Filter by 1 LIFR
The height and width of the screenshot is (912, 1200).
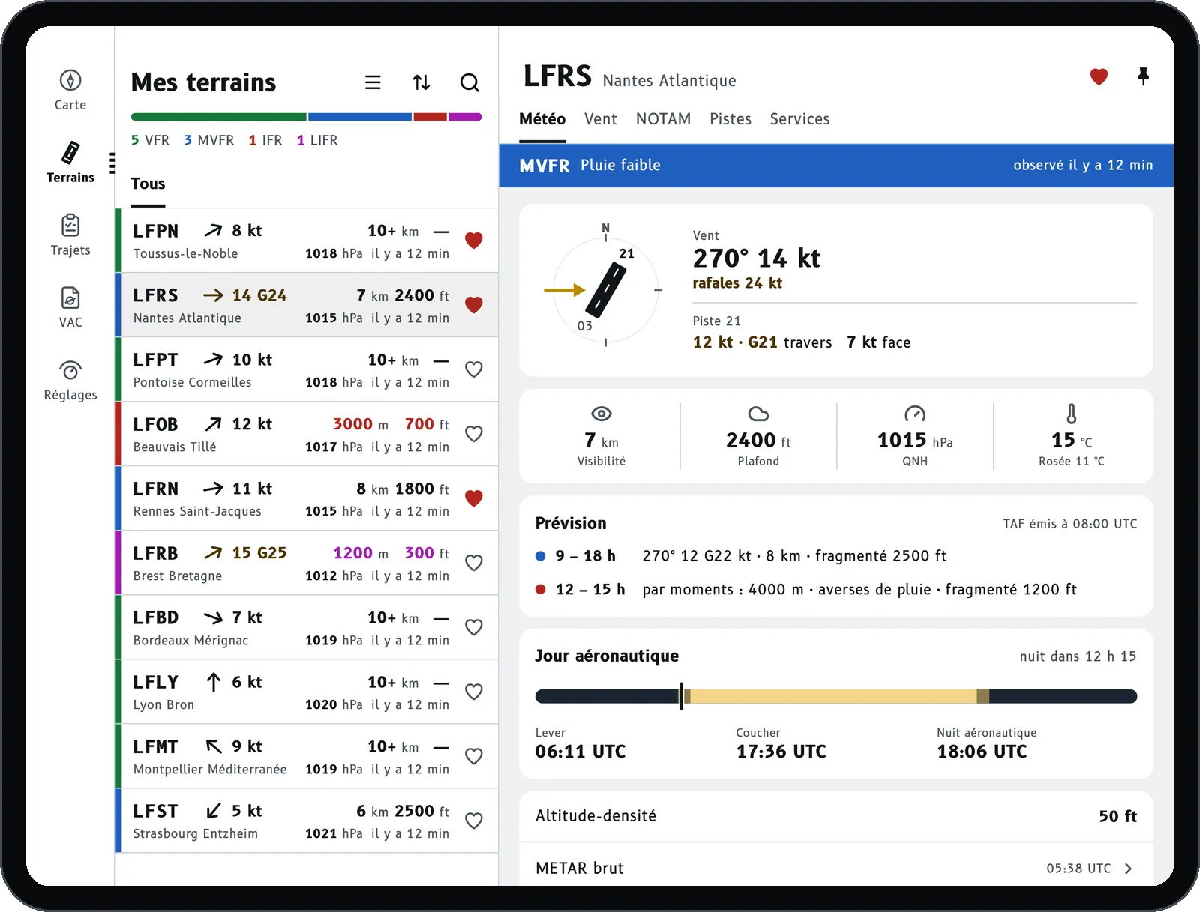click(317, 140)
